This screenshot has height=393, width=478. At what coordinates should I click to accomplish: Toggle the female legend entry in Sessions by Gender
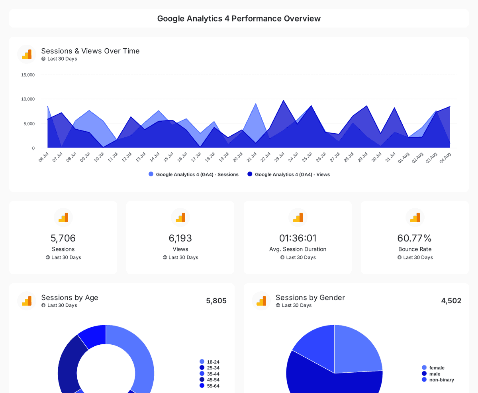(433, 368)
